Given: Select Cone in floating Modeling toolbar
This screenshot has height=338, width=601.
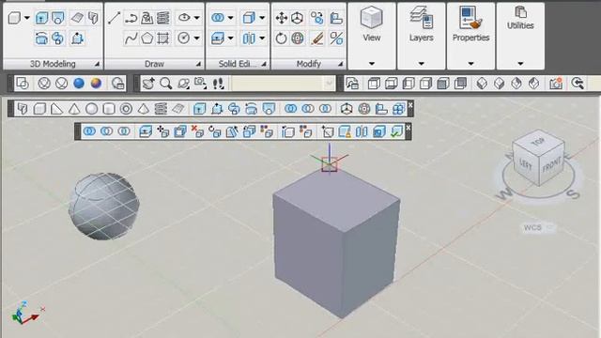Looking at the screenshot, I should click(74, 109).
